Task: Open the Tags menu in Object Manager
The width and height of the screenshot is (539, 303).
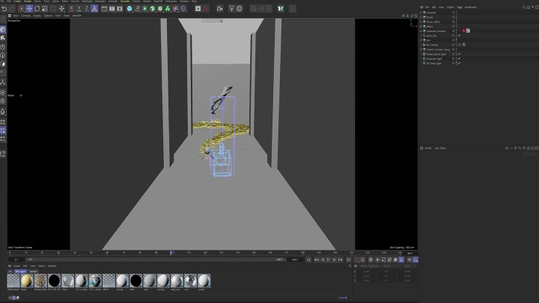Action: coord(459,7)
